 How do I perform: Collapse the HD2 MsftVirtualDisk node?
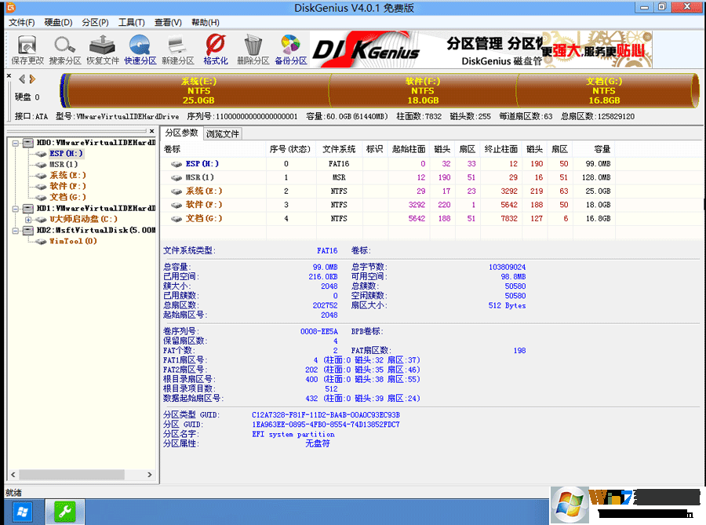coord(14,229)
